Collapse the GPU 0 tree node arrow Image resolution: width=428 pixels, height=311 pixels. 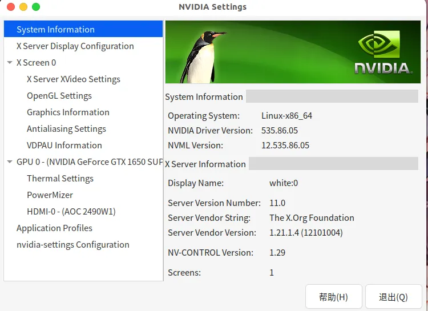point(10,162)
